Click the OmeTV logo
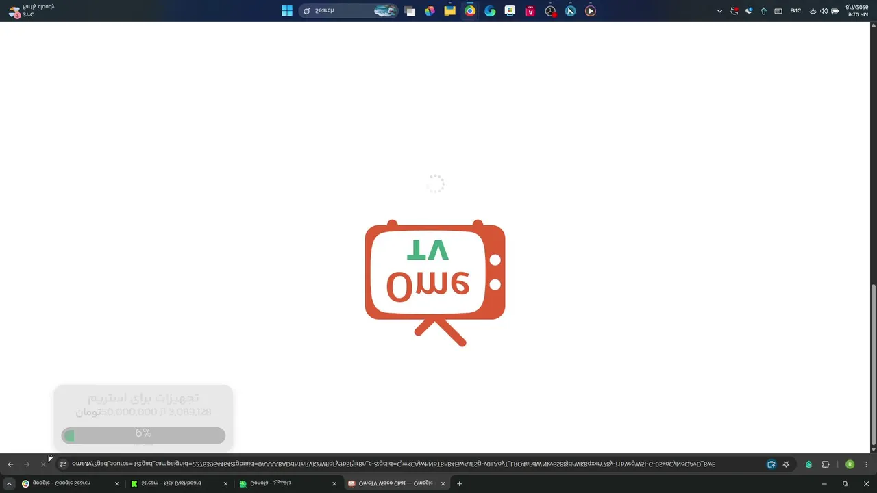Image resolution: width=877 pixels, height=493 pixels. [435, 283]
